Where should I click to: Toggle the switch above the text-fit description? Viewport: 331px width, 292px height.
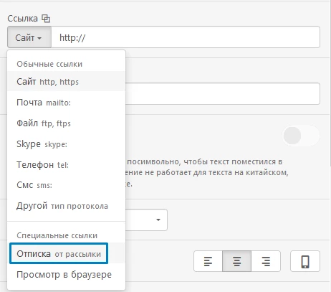(301, 136)
